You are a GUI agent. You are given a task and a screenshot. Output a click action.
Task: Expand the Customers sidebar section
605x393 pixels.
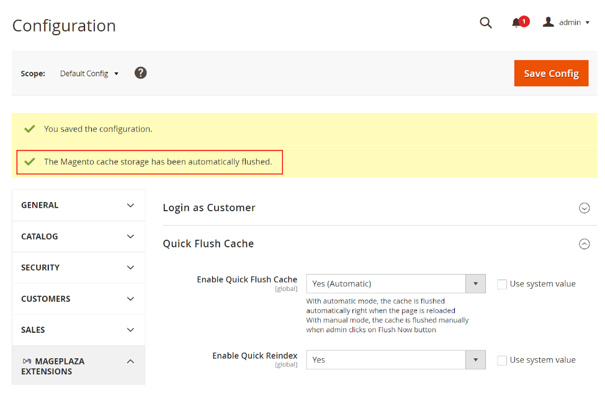click(78, 299)
